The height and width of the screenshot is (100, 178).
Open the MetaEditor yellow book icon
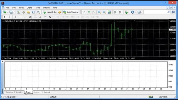point(60,12)
